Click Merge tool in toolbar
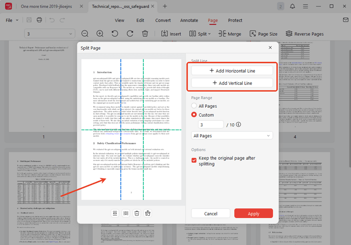Image resolution: width=351 pixels, height=245 pixels. click(230, 34)
